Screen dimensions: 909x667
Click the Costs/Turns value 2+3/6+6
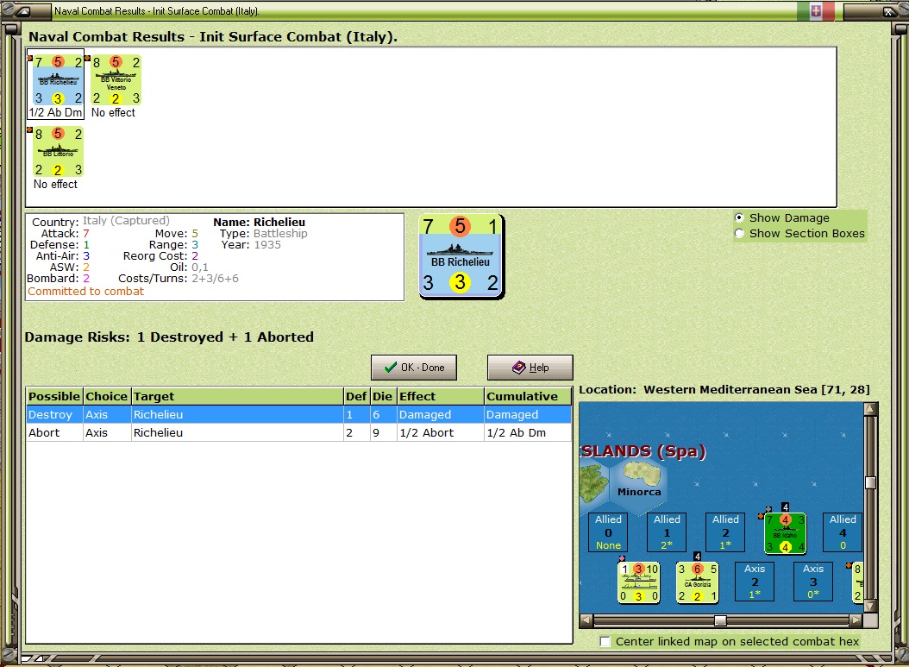[x=215, y=279]
